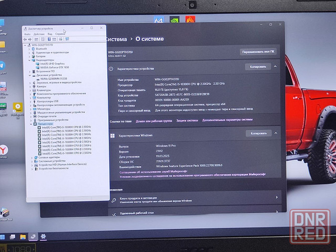Screen dimensions: 336x252
Task: Click Переименовать этот ПК button
Action: click(258, 52)
